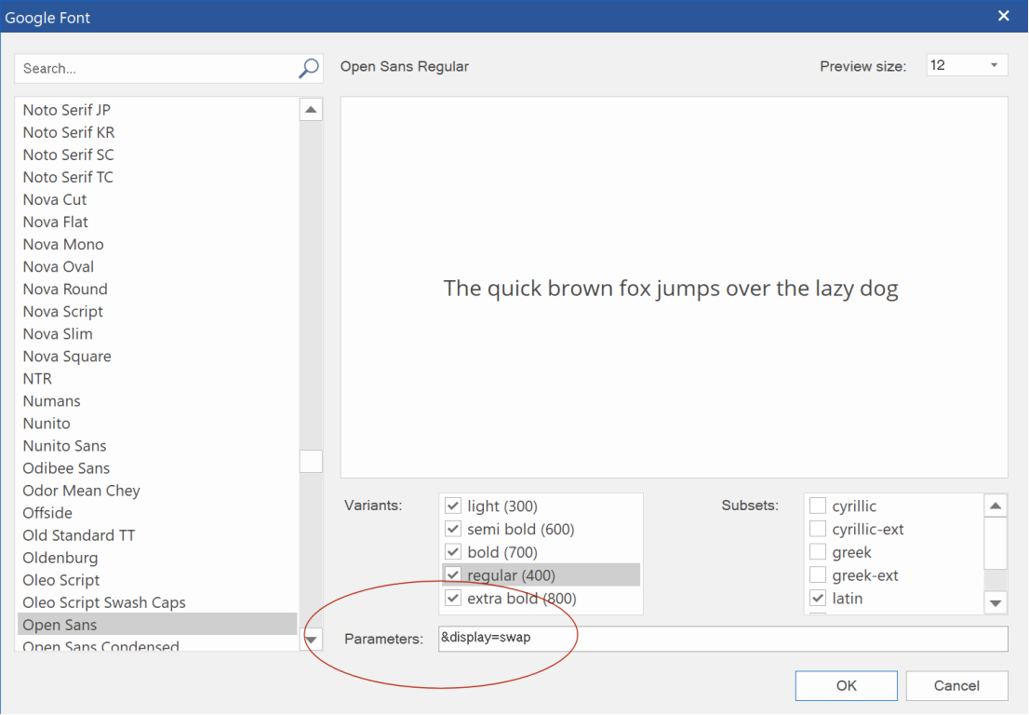Click the highlighted Open Sans font entry
The height and width of the screenshot is (715, 1029).
point(157,625)
